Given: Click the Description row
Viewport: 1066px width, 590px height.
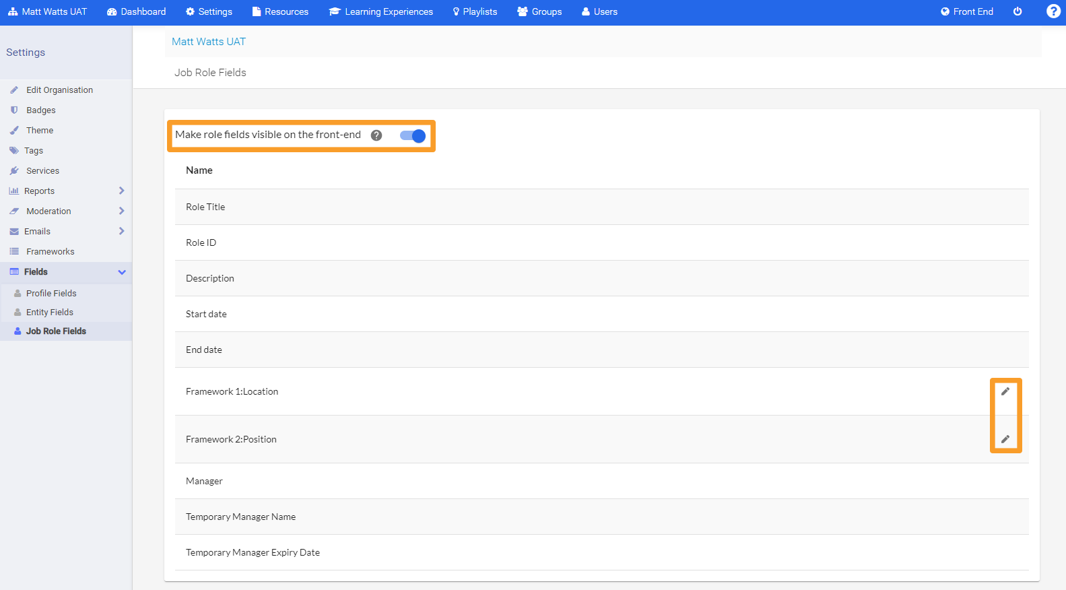Looking at the screenshot, I should tap(602, 278).
